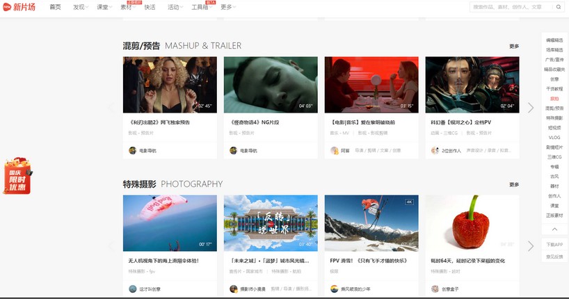Expand the 更多 dropdown in top nav
569x299 pixels.
[228, 7]
